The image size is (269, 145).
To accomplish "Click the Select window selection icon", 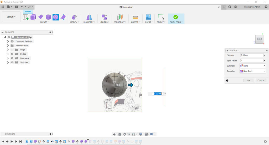I will point(161,17).
